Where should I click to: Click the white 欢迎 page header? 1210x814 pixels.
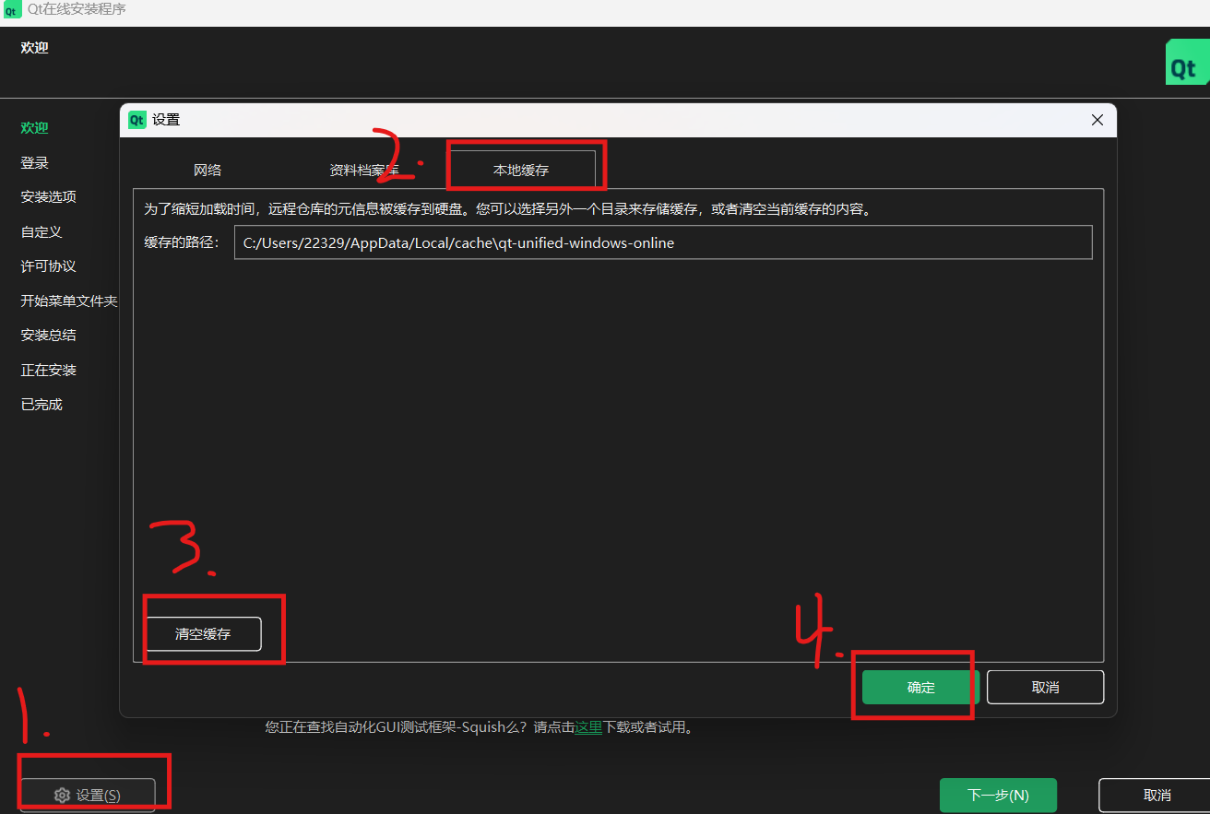click(35, 48)
